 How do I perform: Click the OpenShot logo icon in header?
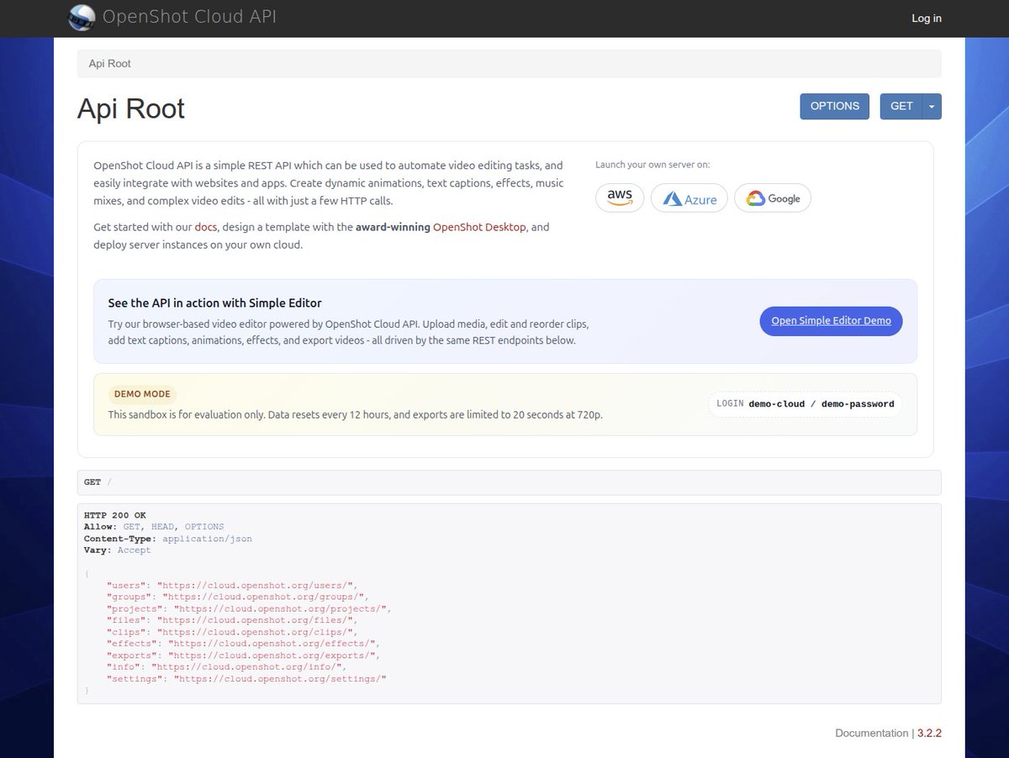coord(82,17)
